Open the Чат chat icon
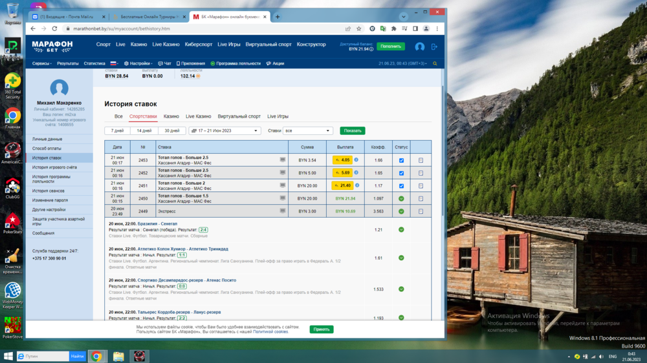The image size is (647, 363). point(164,63)
